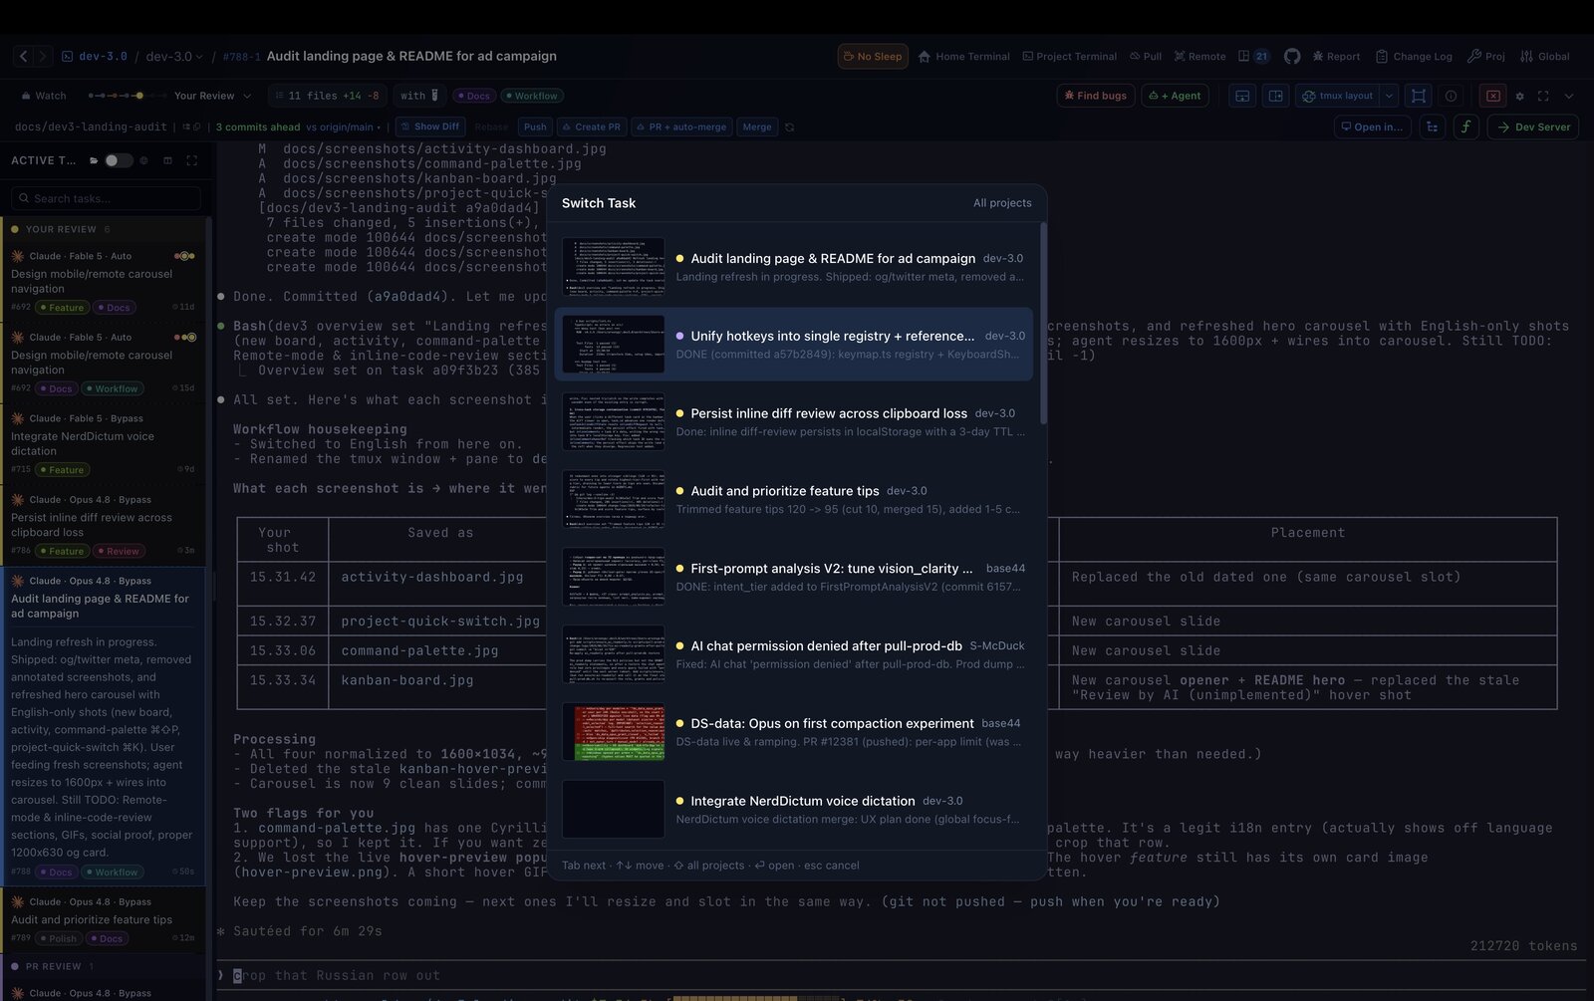This screenshot has height=1001, width=1594.
Task: Open the DS-data Opus task thumbnail
Action: point(613,732)
